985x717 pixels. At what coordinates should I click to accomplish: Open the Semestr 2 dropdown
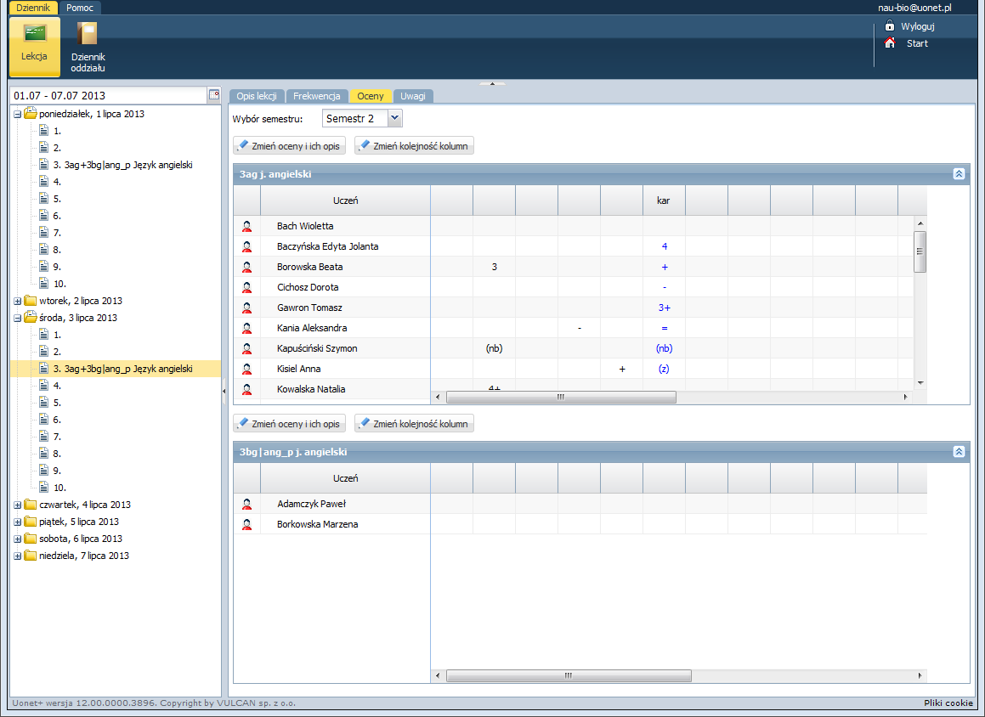(393, 118)
